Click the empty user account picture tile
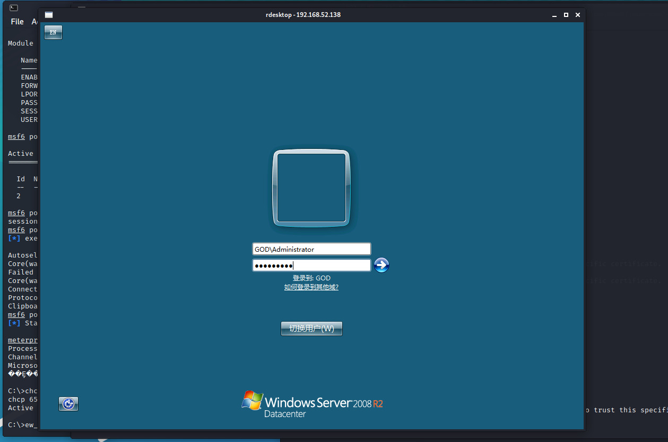Image resolution: width=668 pixels, height=442 pixels. (x=311, y=188)
